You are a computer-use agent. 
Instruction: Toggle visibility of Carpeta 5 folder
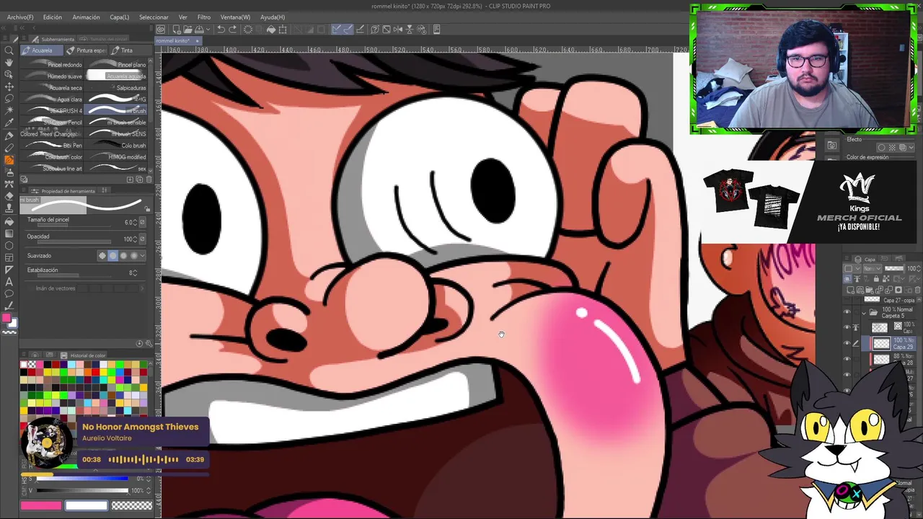847,313
